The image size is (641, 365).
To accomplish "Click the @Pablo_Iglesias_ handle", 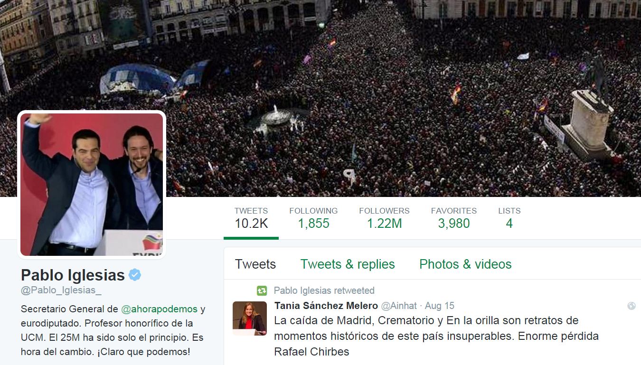I will click(61, 290).
